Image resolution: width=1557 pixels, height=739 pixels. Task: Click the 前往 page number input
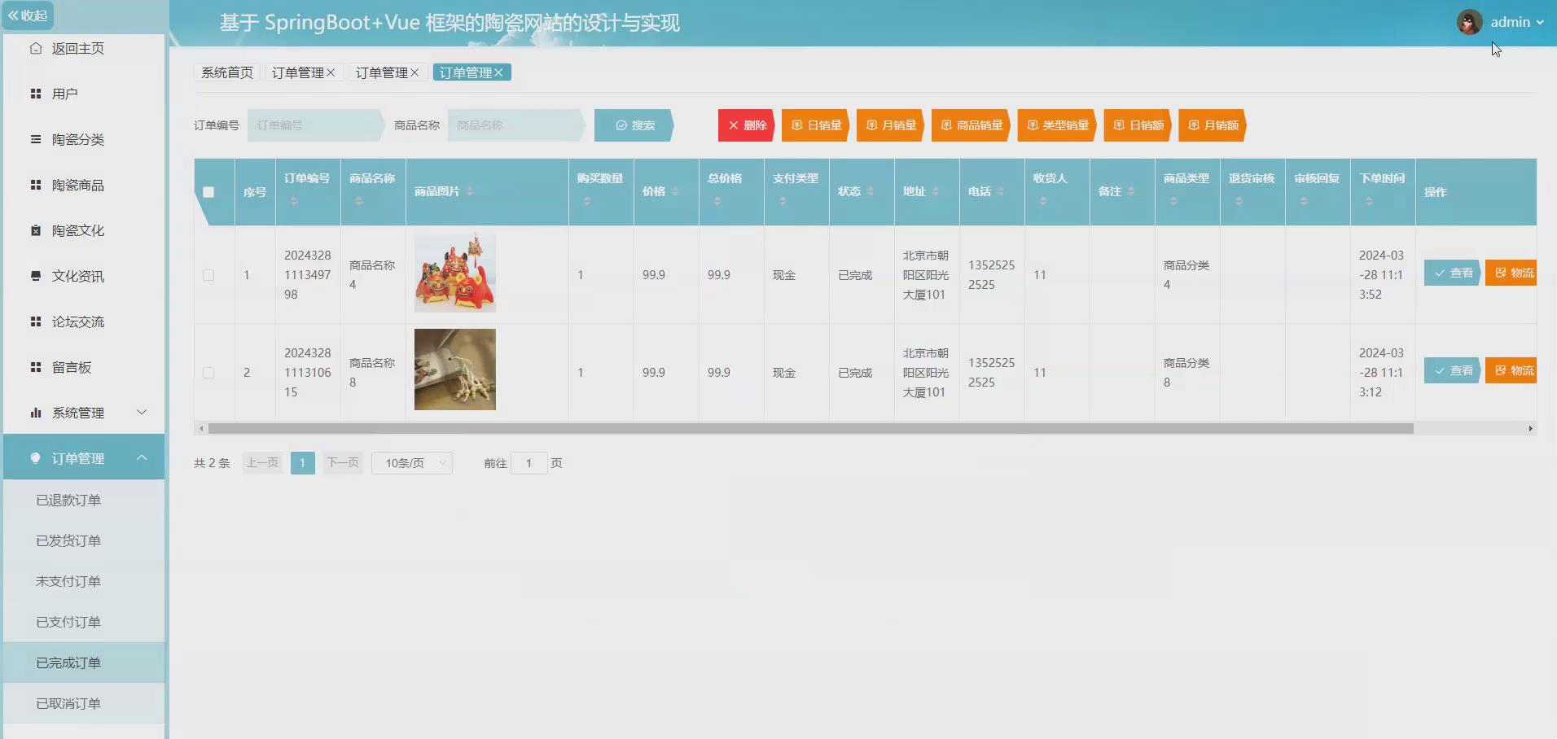point(529,463)
